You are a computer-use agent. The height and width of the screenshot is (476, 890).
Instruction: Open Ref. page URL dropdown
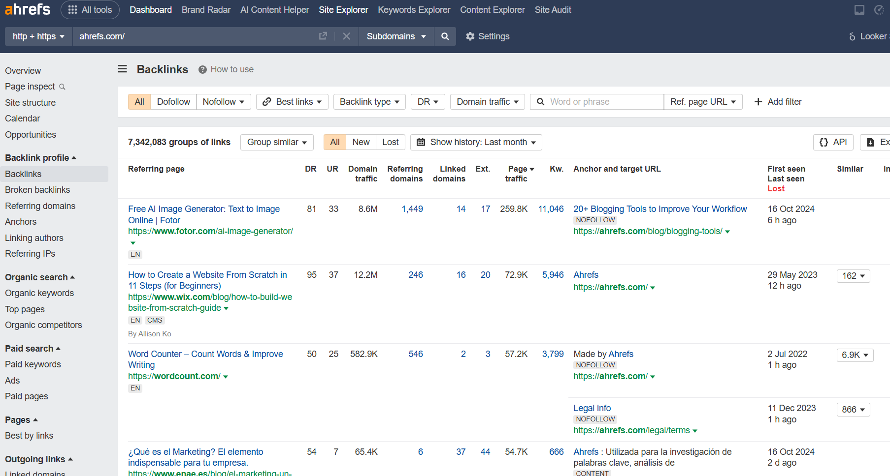pos(703,102)
